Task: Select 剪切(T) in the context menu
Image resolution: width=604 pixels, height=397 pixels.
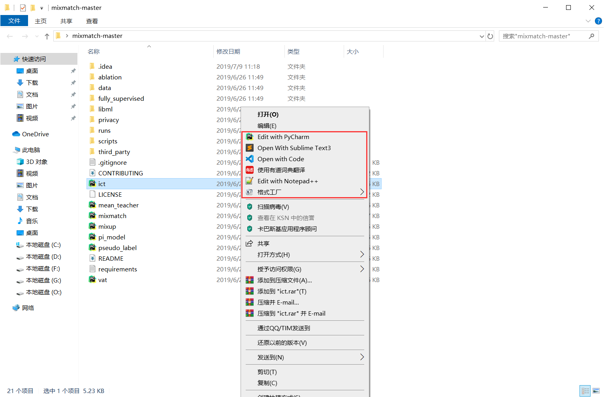Action: [x=267, y=372]
